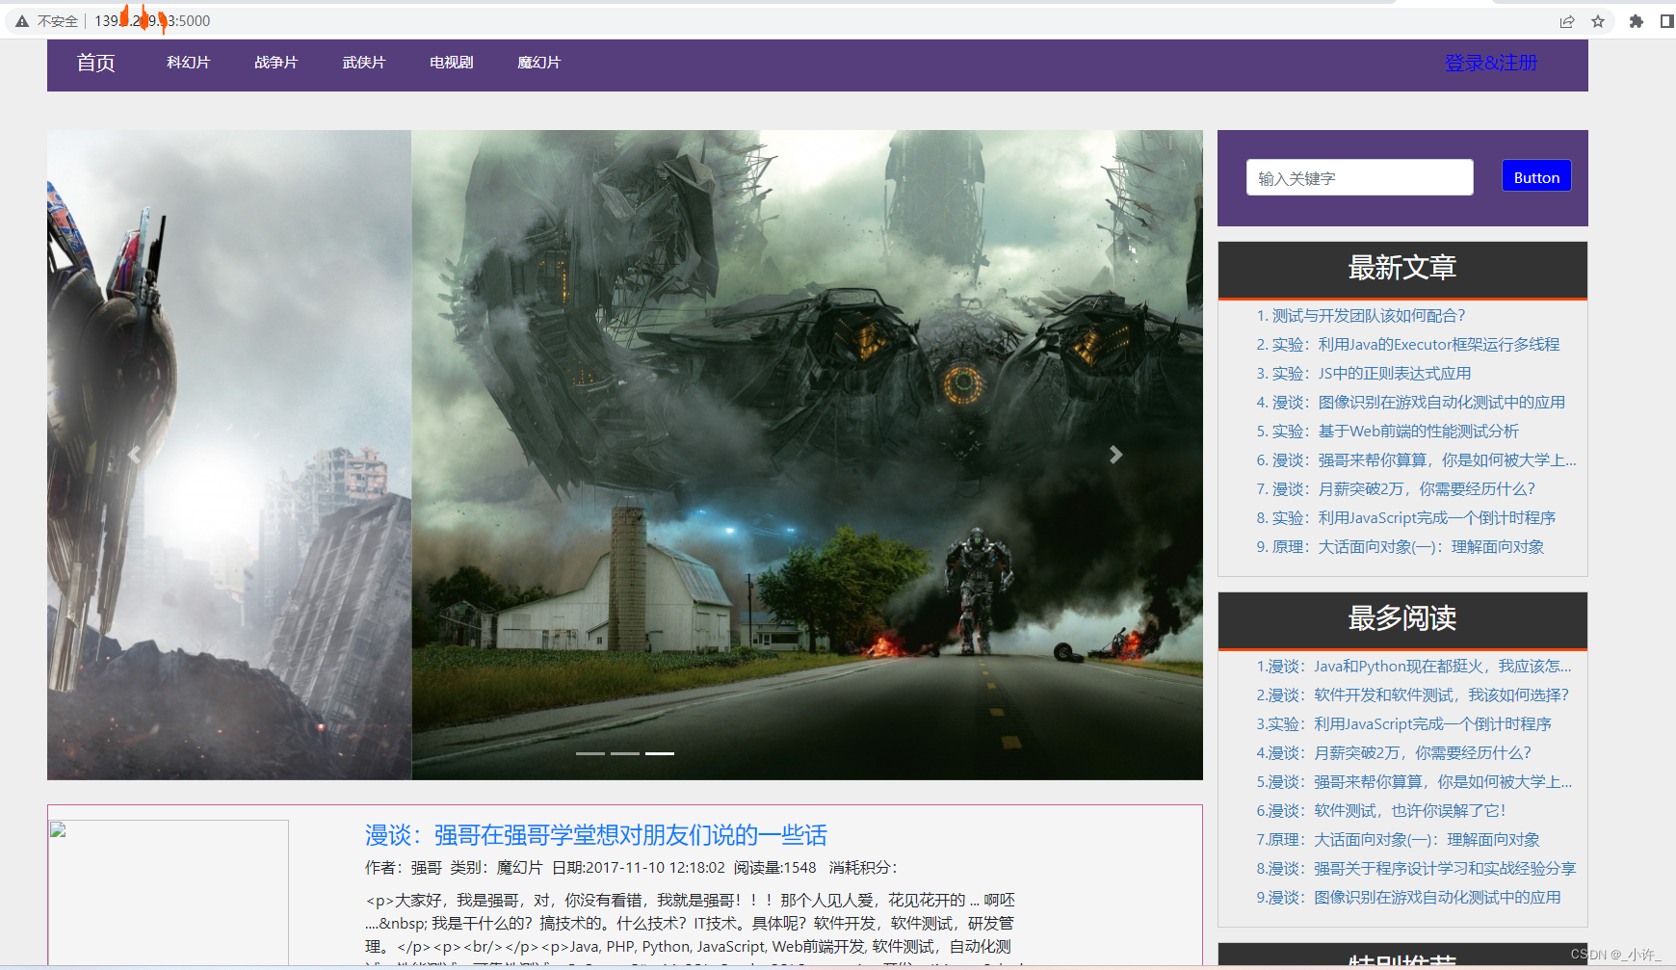
Task: Click the blue Button search button
Action: tap(1536, 176)
